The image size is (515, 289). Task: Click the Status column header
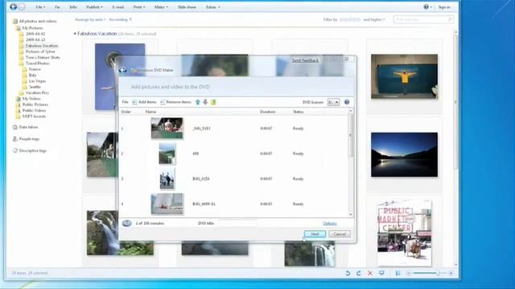click(298, 112)
